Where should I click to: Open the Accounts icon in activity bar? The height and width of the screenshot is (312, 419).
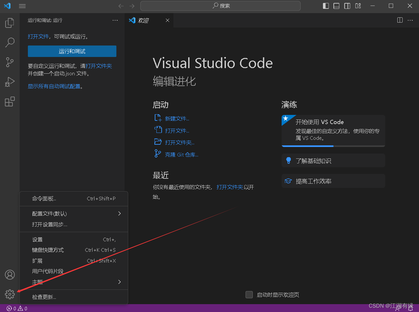point(10,275)
